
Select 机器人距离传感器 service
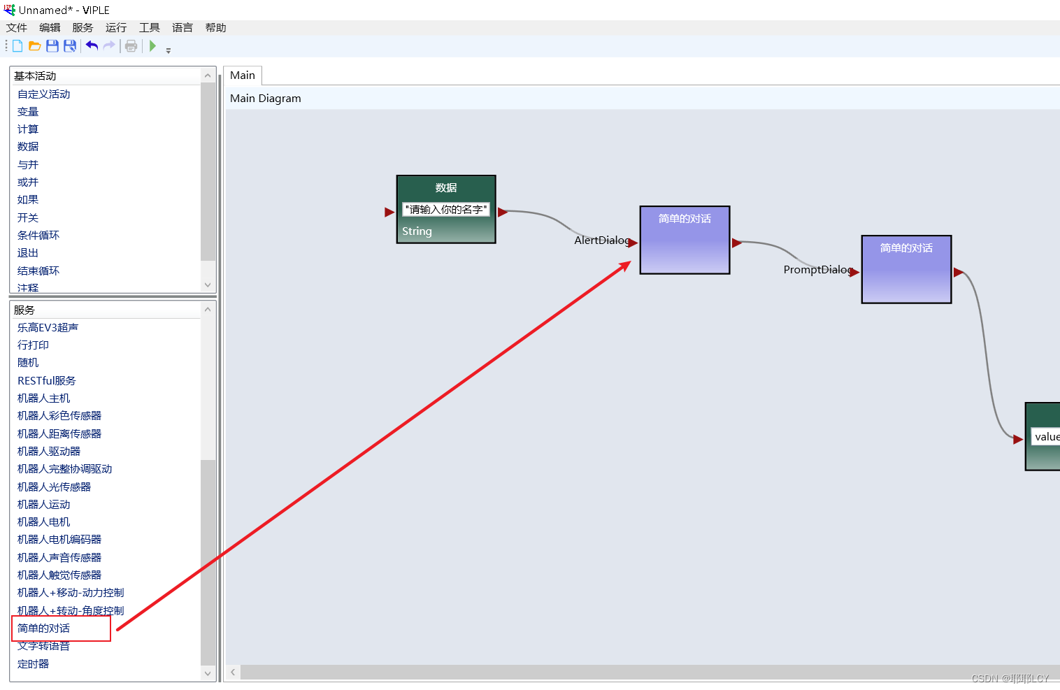click(x=59, y=434)
